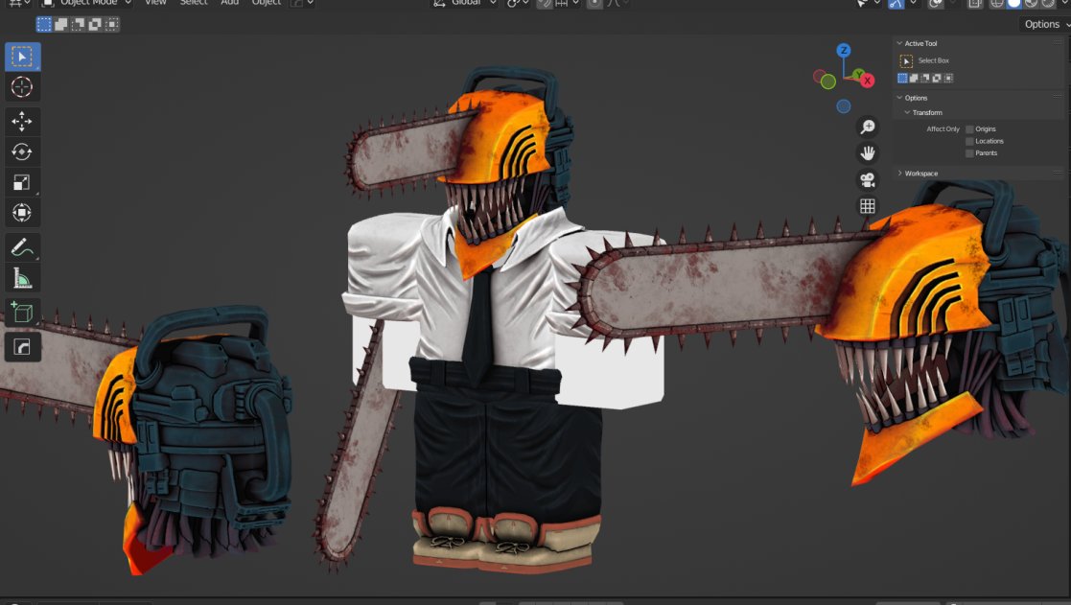This screenshot has height=605, width=1071.
Task: Select the Select Box tool in the toolbar
Action: point(22,57)
